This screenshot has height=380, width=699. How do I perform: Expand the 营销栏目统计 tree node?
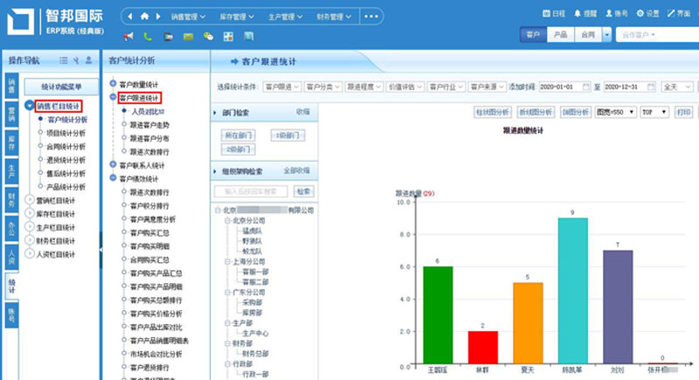tap(30, 200)
